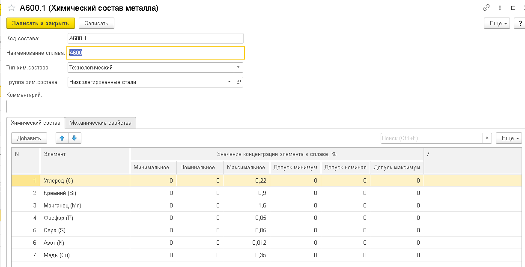Switch to the Механические свойства tab

pyautogui.click(x=100, y=123)
